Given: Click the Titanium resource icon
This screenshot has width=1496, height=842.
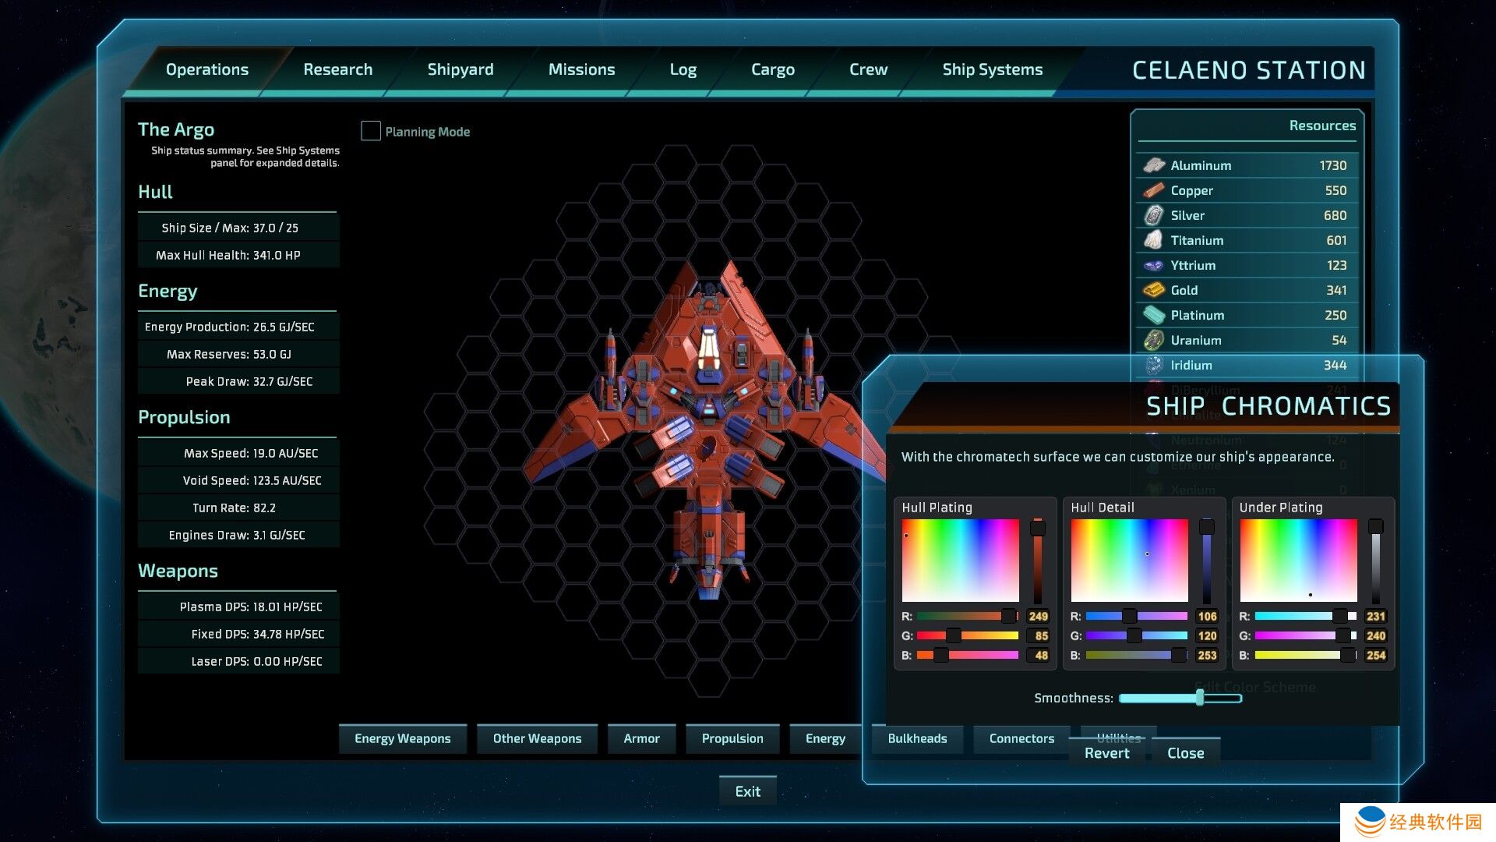Looking at the screenshot, I should pos(1154,240).
